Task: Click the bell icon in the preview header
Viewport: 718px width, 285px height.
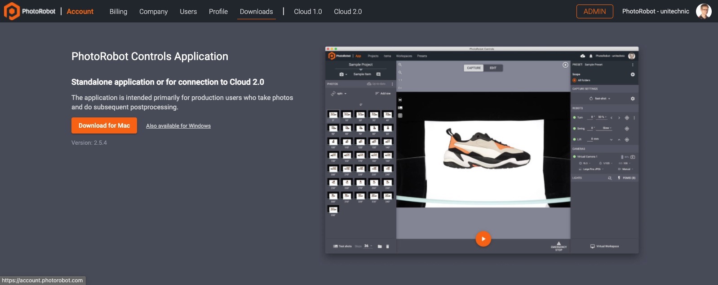Action: click(x=591, y=56)
